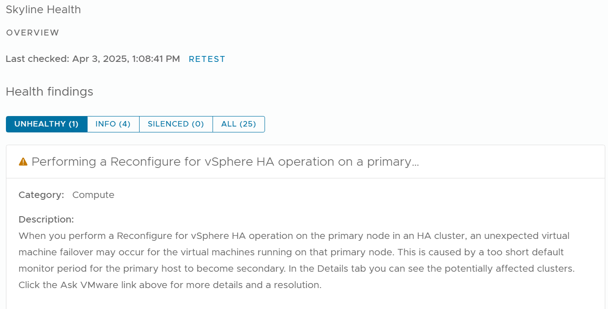View the SILENCED (0) findings

click(176, 124)
